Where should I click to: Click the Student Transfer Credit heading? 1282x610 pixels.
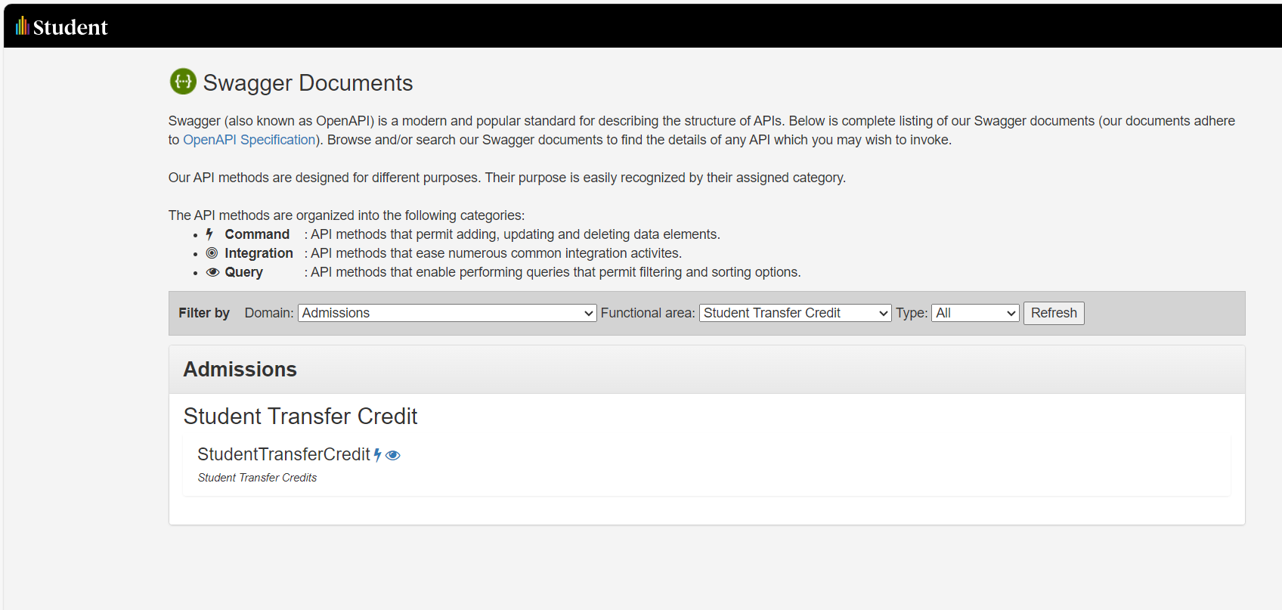pyautogui.click(x=300, y=416)
